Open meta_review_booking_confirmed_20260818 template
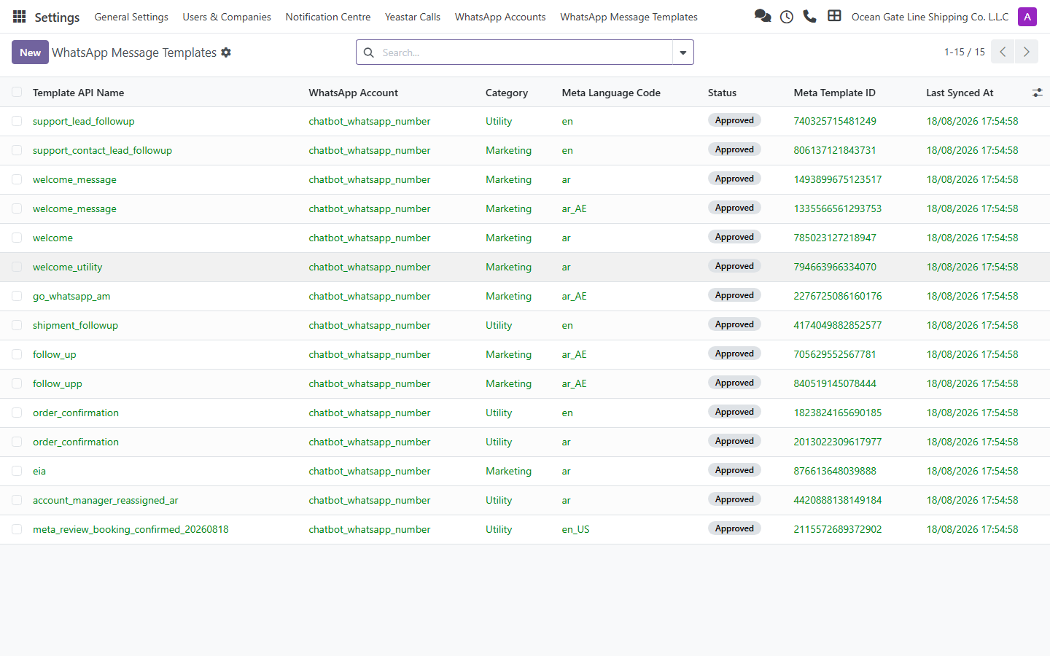Screen dimensions: 1050x656 (131, 529)
